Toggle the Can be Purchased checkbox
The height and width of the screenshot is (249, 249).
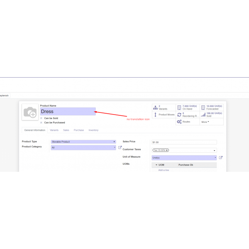click(41, 123)
